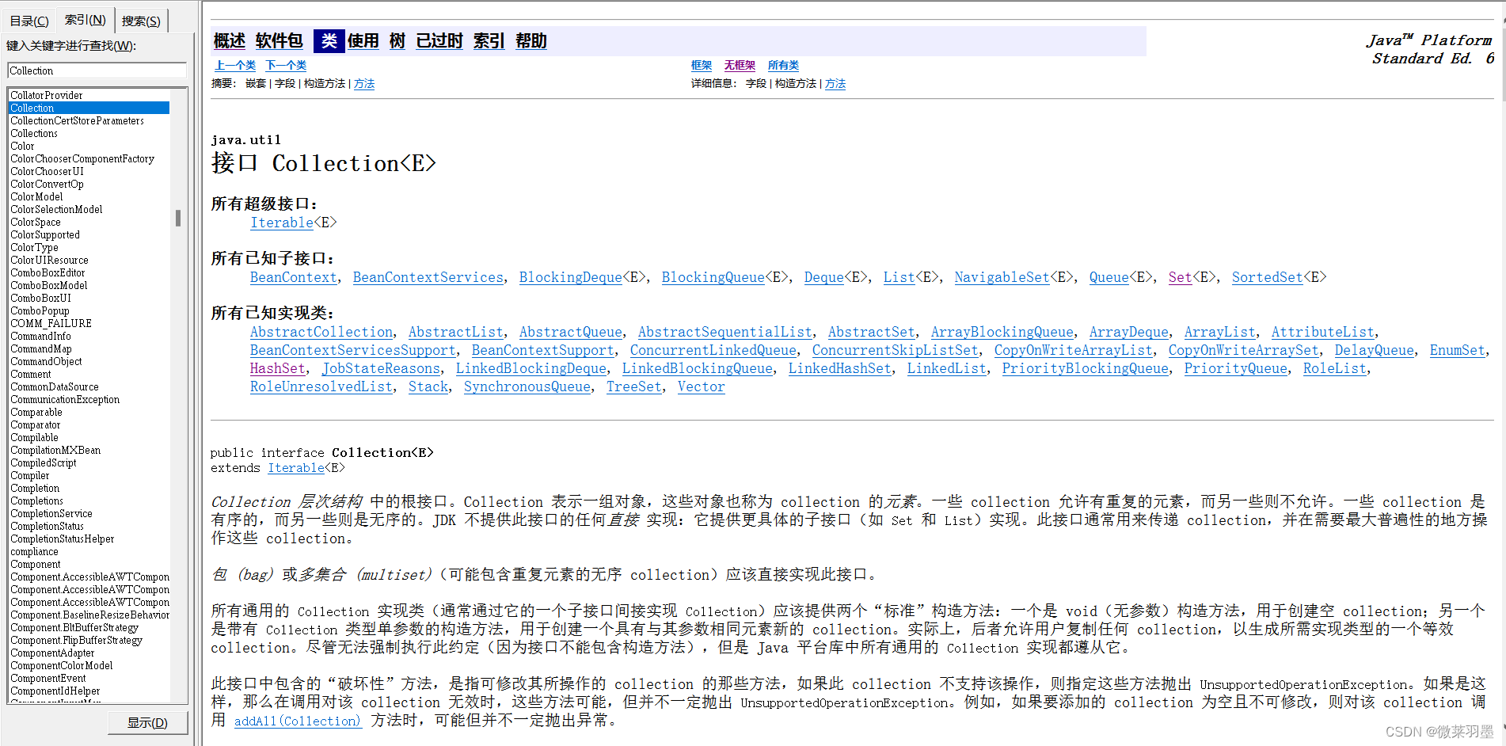Select ComponentAdapter in the index list
The width and height of the screenshot is (1506, 746).
click(x=52, y=653)
